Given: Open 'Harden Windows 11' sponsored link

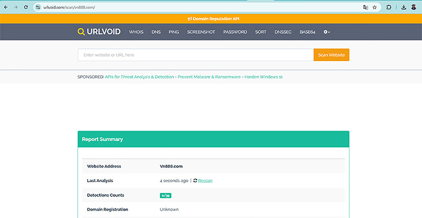Looking at the screenshot, I should [263, 77].
